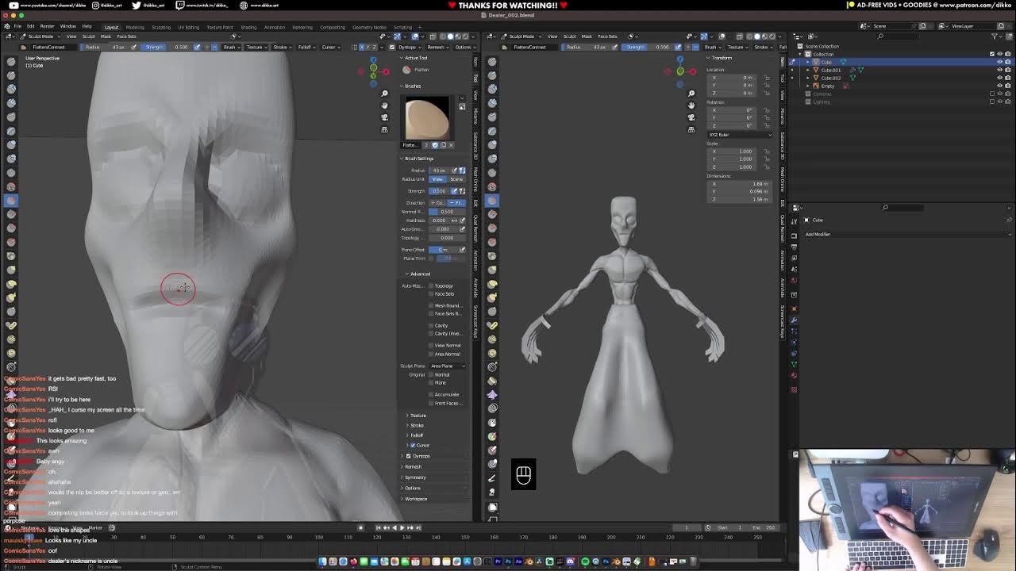Open the Shading workspace tab
The width and height of the screenshot is (1016, 571).
point(248,27)
